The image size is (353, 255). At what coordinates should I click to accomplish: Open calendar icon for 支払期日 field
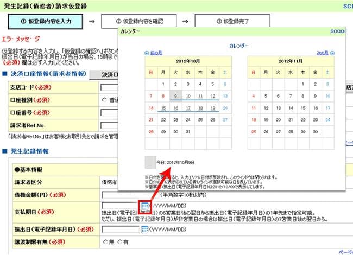(145, 207)
